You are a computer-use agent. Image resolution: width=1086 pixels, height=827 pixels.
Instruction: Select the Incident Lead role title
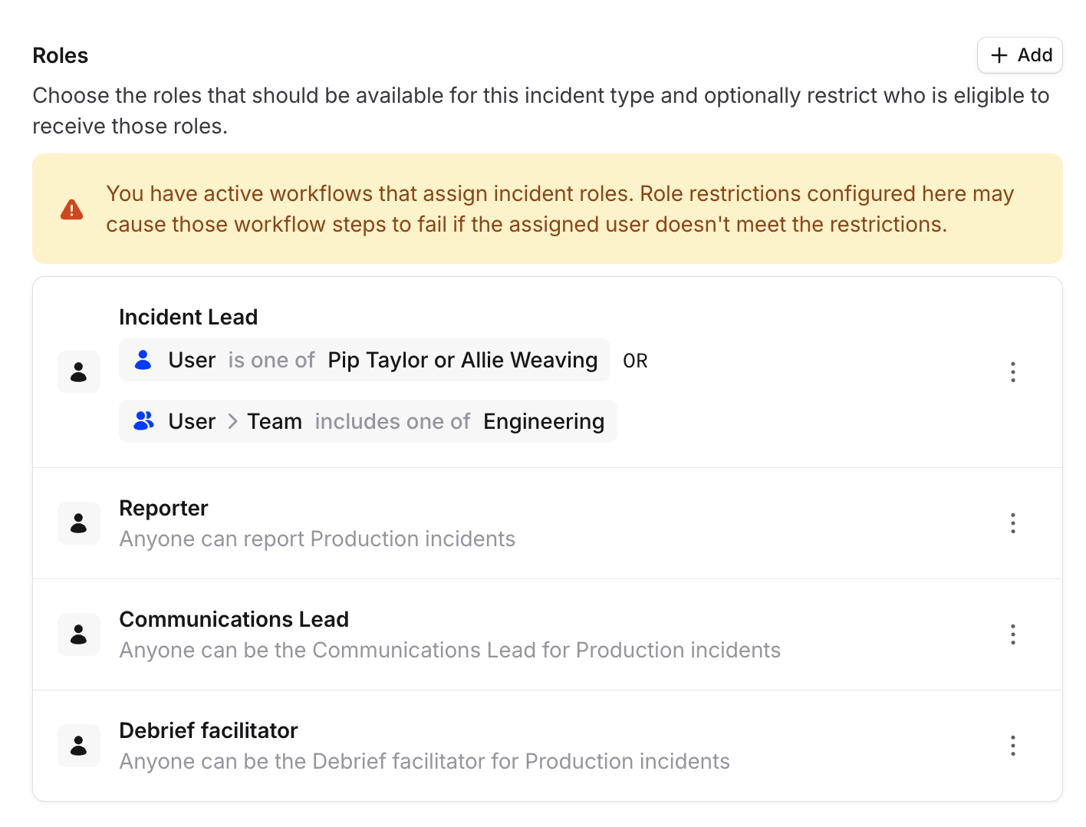coord(188,316)
